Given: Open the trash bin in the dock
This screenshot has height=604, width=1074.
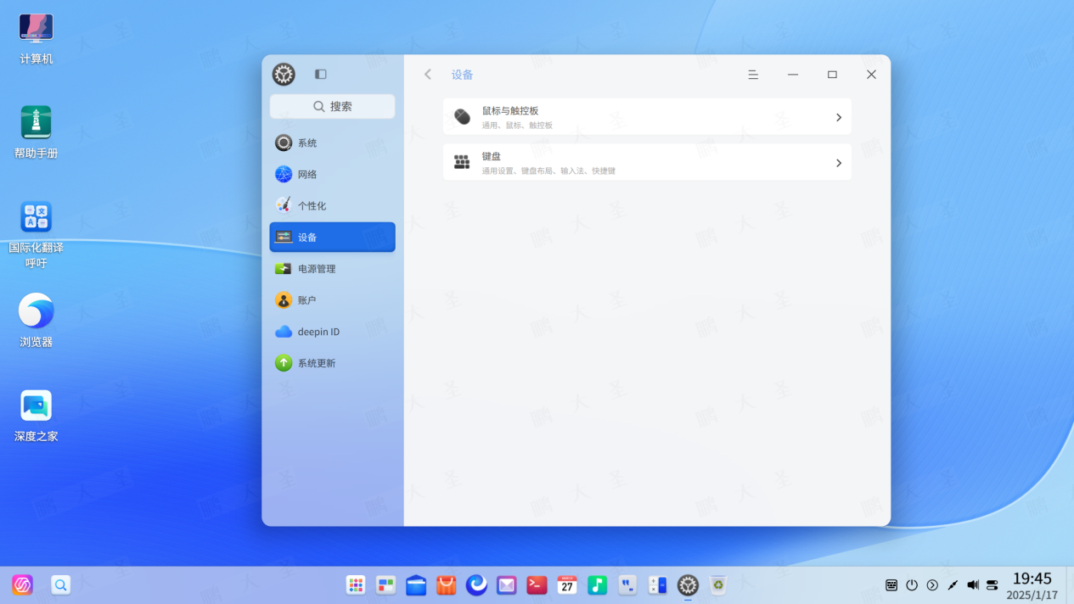Looking at the screenshot, I should pyautogui.click(x=718, y=584).
